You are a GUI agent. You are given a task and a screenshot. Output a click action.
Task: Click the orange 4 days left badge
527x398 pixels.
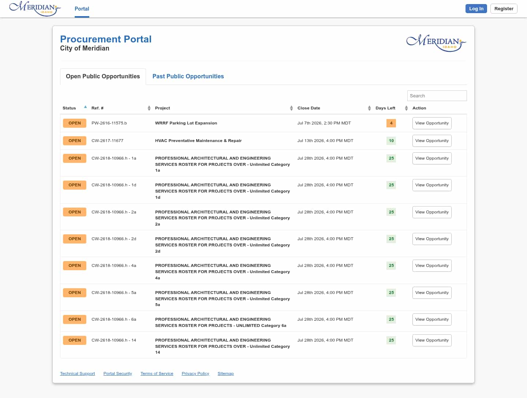391,123
